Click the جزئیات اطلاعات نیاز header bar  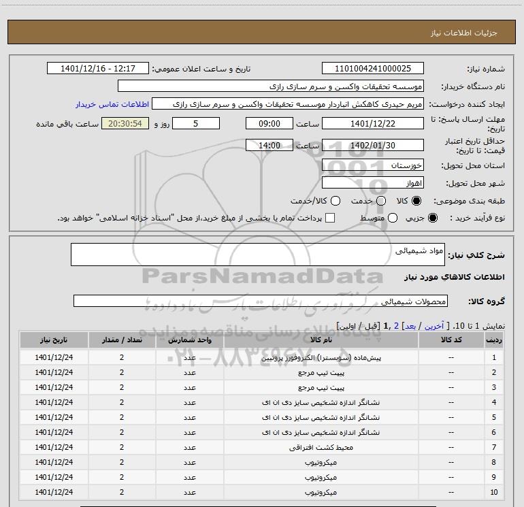click(x=262, y=32)
